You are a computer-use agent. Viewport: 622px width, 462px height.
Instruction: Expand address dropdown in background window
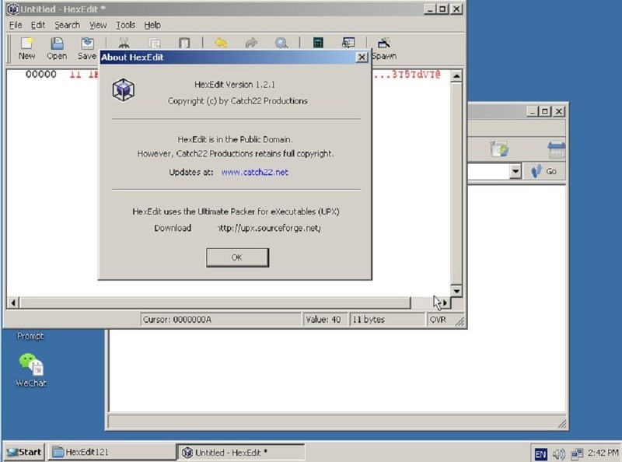point(515,171)
